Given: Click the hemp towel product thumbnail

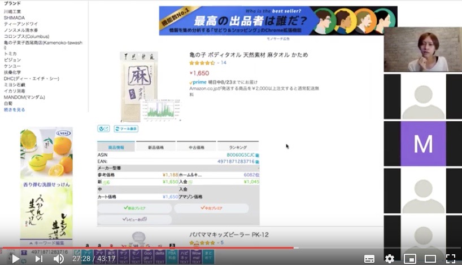Looking at the screenshot, I should click(x=139, y=85).
